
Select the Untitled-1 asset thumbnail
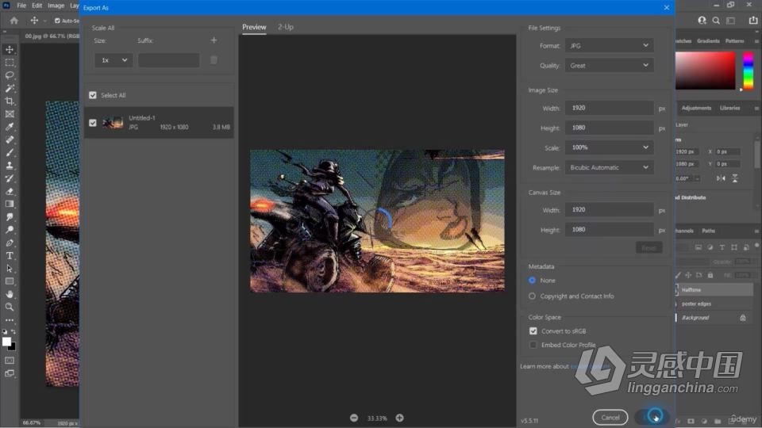112,123
